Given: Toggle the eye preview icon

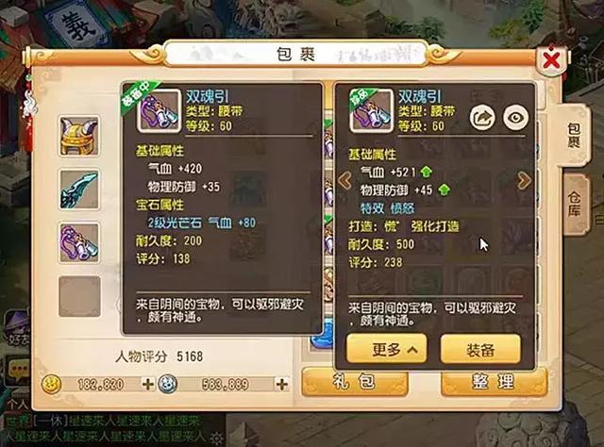Looking at the screenshot, I should (x=516, y=118).
